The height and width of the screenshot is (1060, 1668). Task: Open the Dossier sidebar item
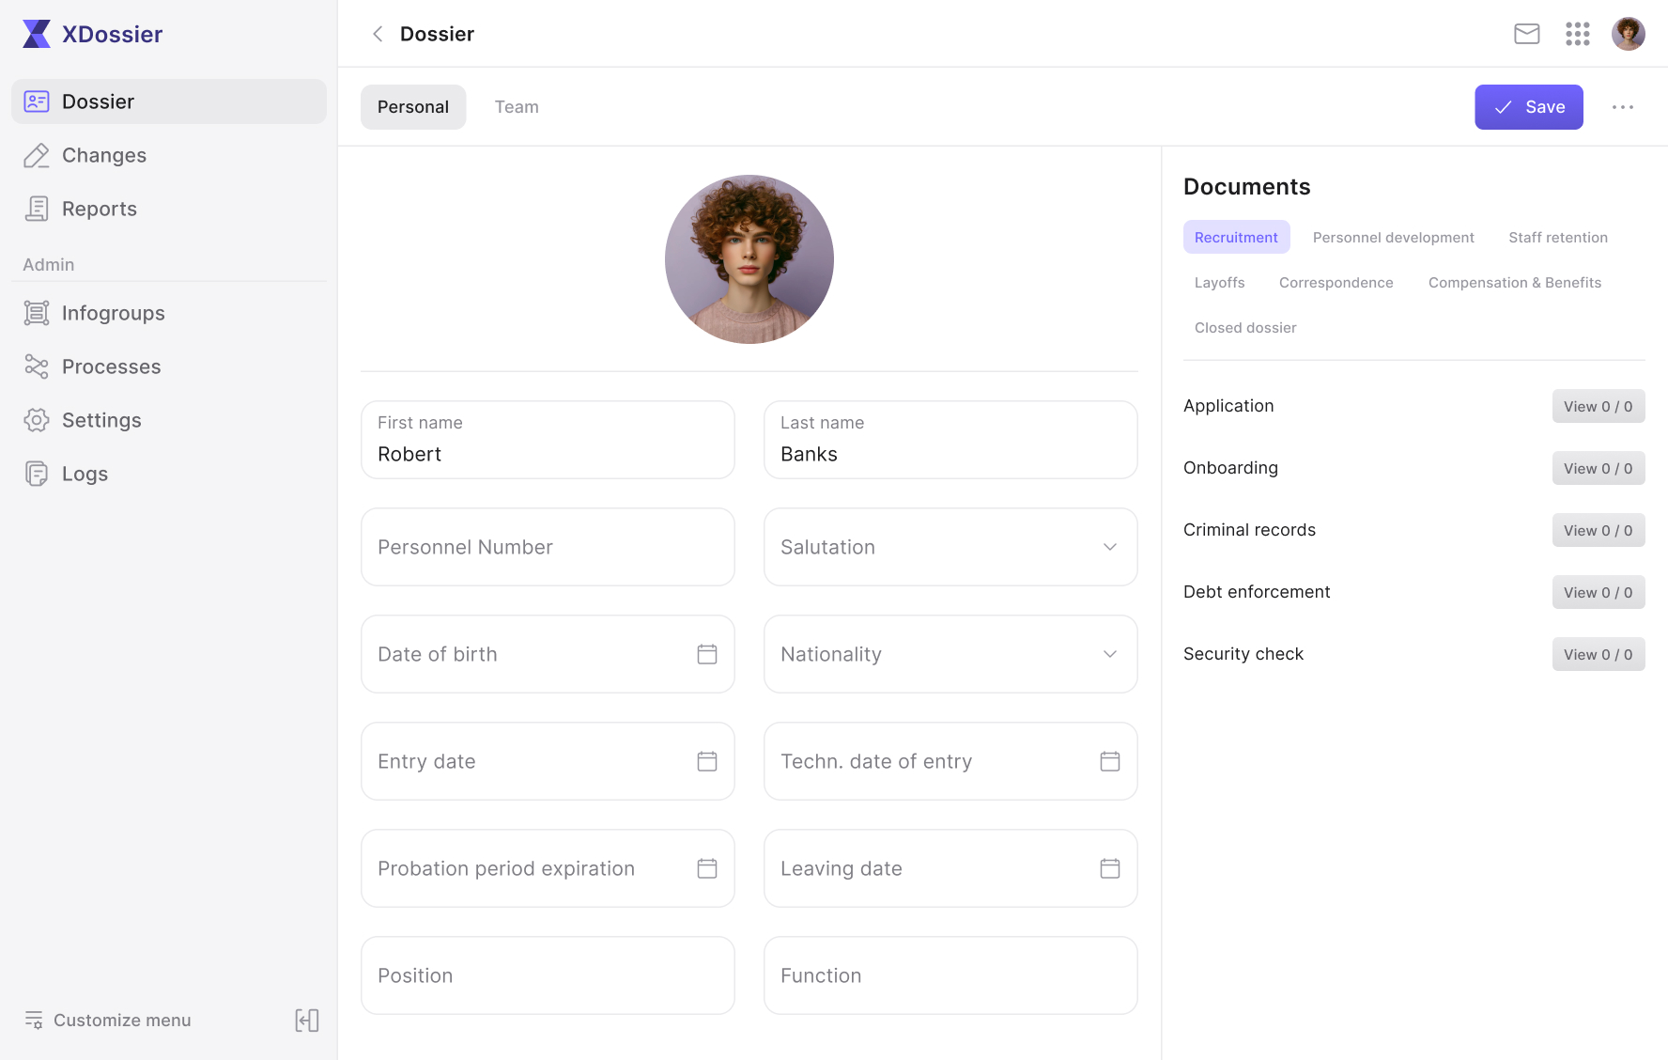tap(169, 101)
